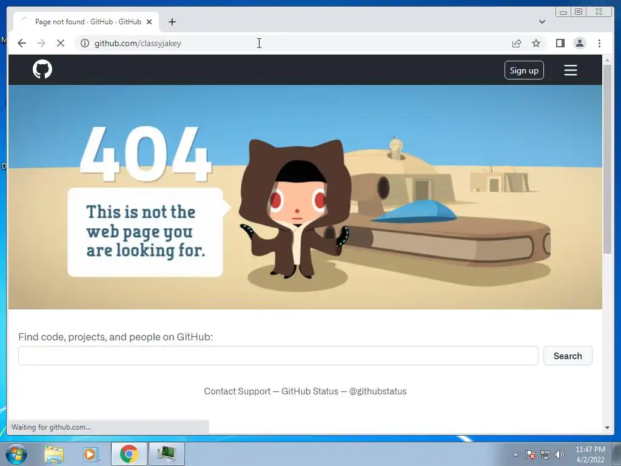The height and width of the screenshot is (466, 621).
Task: Expand the tab search chevron
Action: [542, 22]
